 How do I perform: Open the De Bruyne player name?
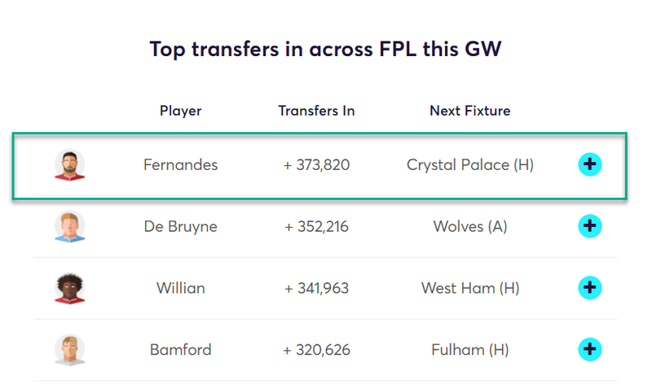tap(180, 227)
